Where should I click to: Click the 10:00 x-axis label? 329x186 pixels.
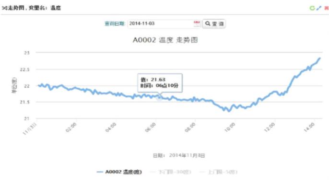[230, 128]
